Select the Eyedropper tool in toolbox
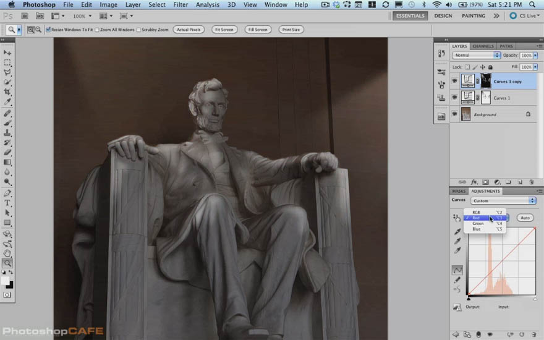544x340 pixels. point(7,101)
